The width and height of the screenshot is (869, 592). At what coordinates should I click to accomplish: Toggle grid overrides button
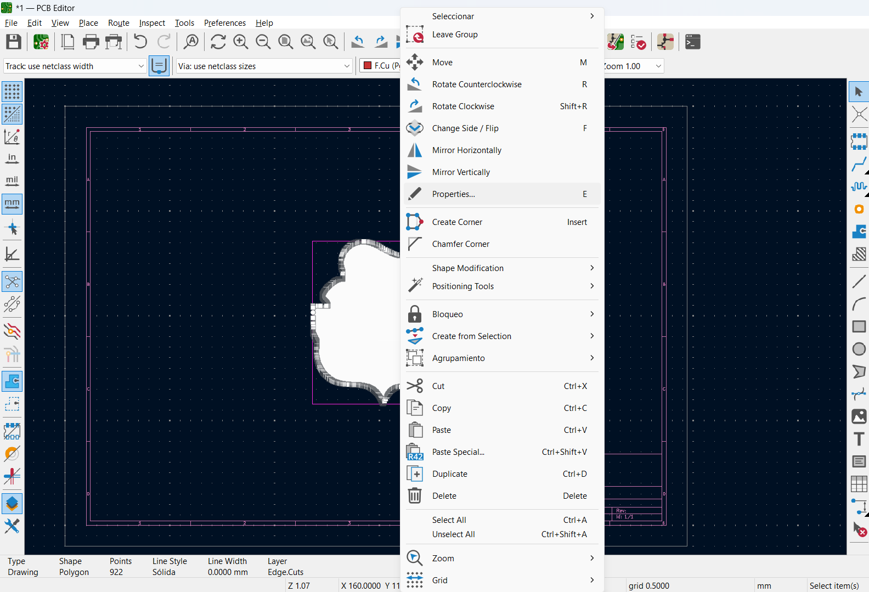pos(12,114)
